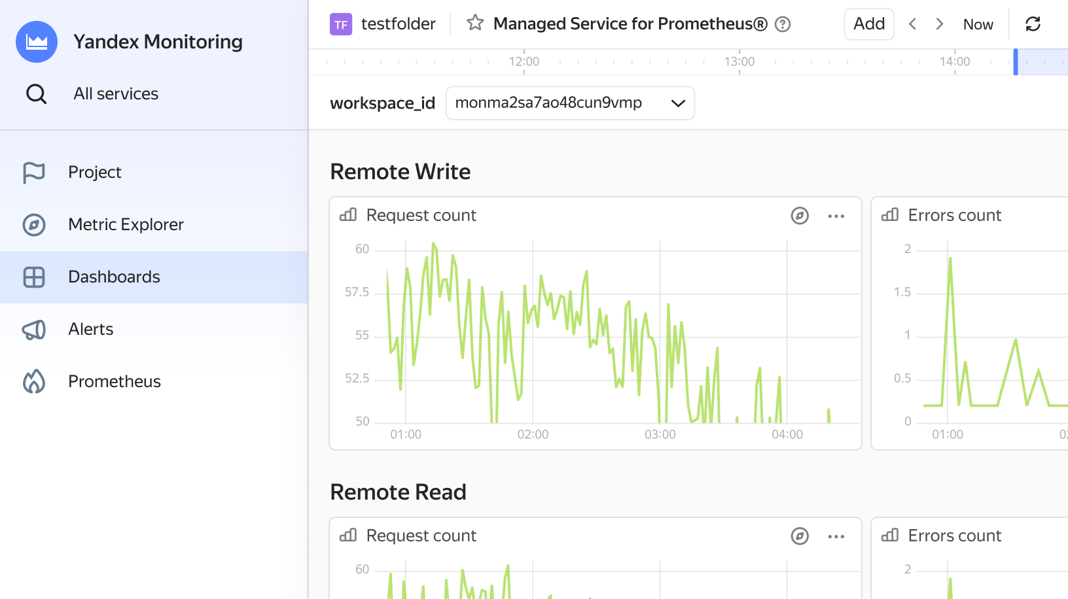Screen dimensions: 1068x599
Task: Click the TF folder badge icon
Action: [341, 24]
